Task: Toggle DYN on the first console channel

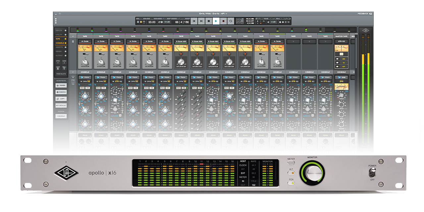Action: pyautogui.click(x=85, y=81)
